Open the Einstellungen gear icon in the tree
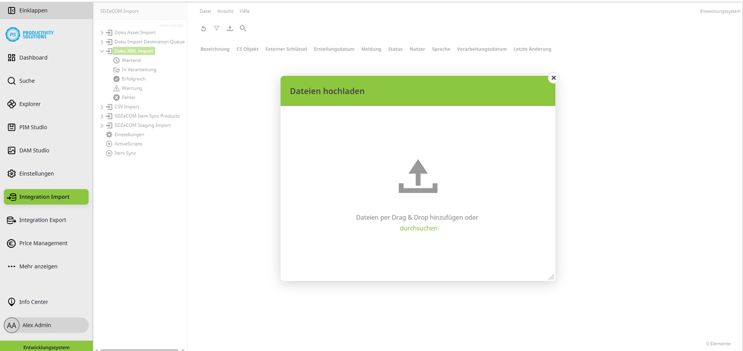This screenshot has height=351, width=743. point(108,134)
